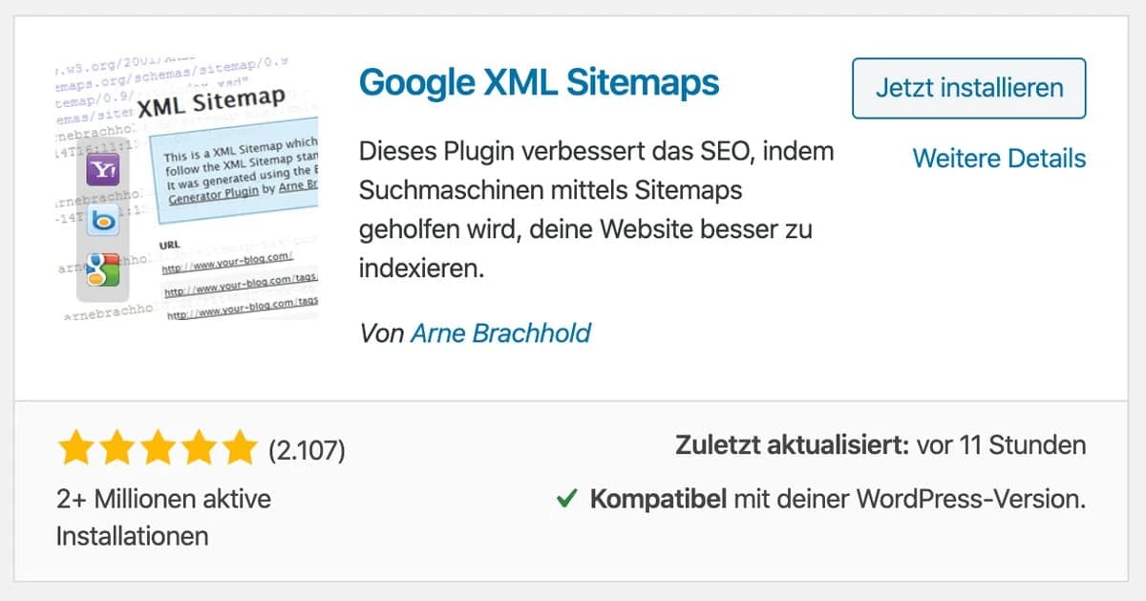1146x601 pixels.
Task: Select the fourth rating star
Action: click(199, 446)
